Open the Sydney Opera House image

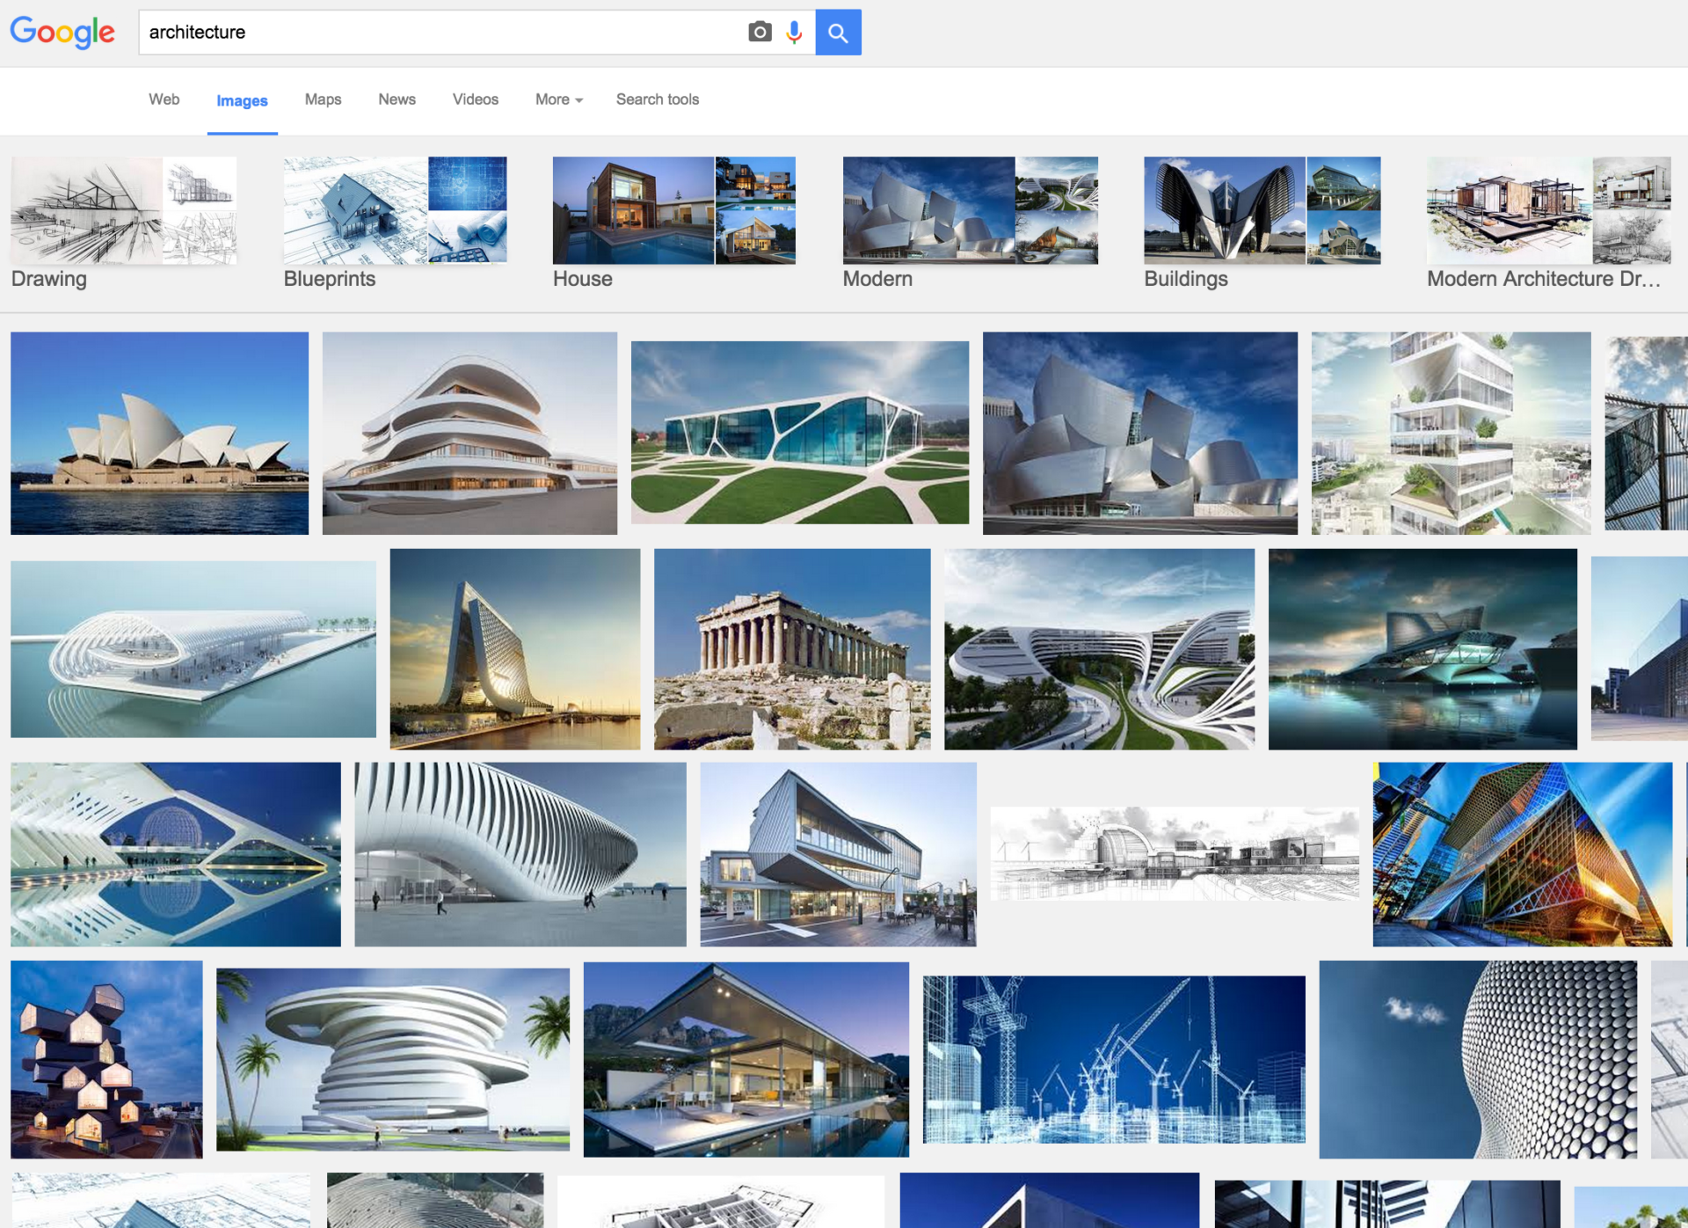click(x=159, y=433)
